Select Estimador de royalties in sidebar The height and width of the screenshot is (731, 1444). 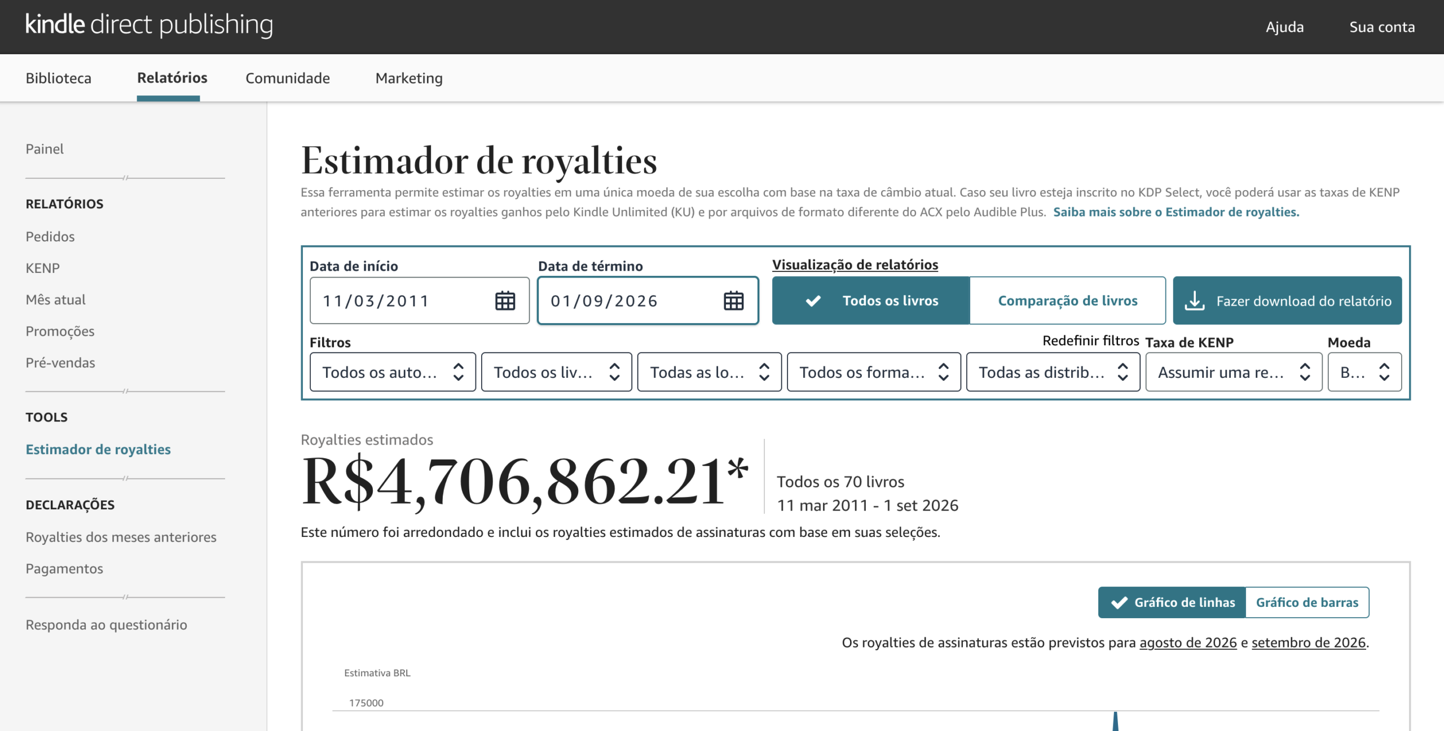pyautogui.click(x=98, y=450)
